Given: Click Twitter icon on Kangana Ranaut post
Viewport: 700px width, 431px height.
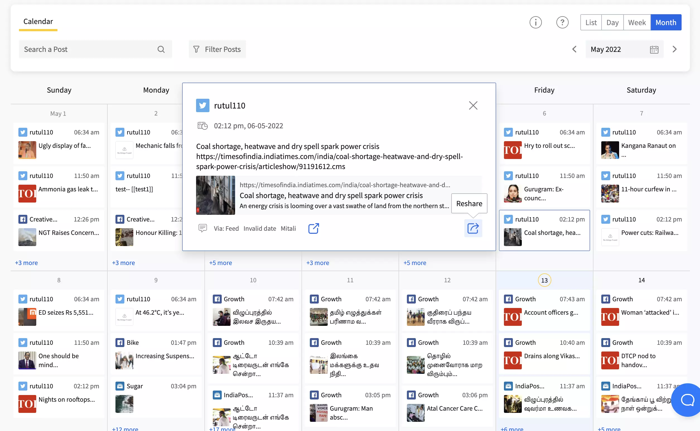Looking at the screenshot, I should click(605, 132).
